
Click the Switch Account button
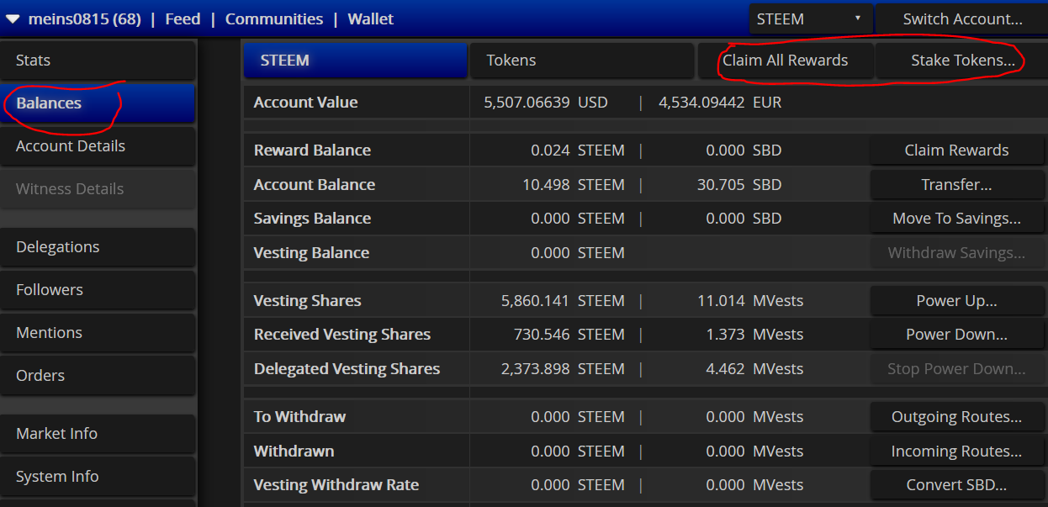click(962, 18)
